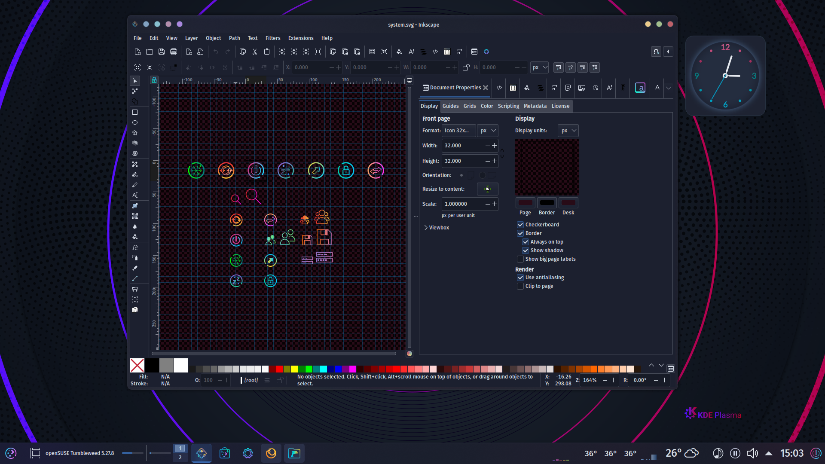The height and width of the screenshot is (464, 825).
Task: Select the Star/Polygon tool
Action: [135, 133]
